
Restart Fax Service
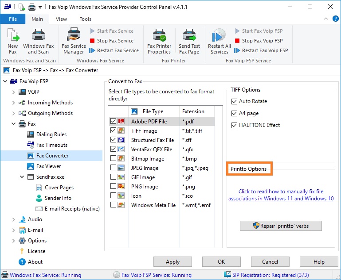tap(114, 50)
